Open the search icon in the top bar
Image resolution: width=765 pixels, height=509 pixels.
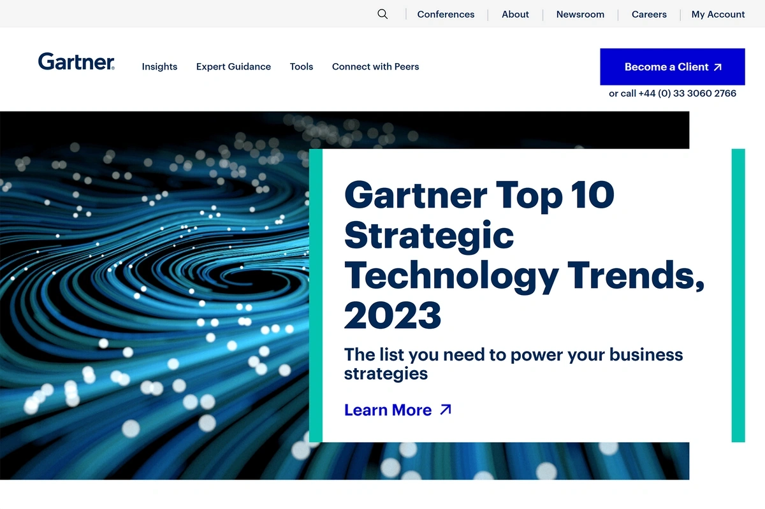382,13
